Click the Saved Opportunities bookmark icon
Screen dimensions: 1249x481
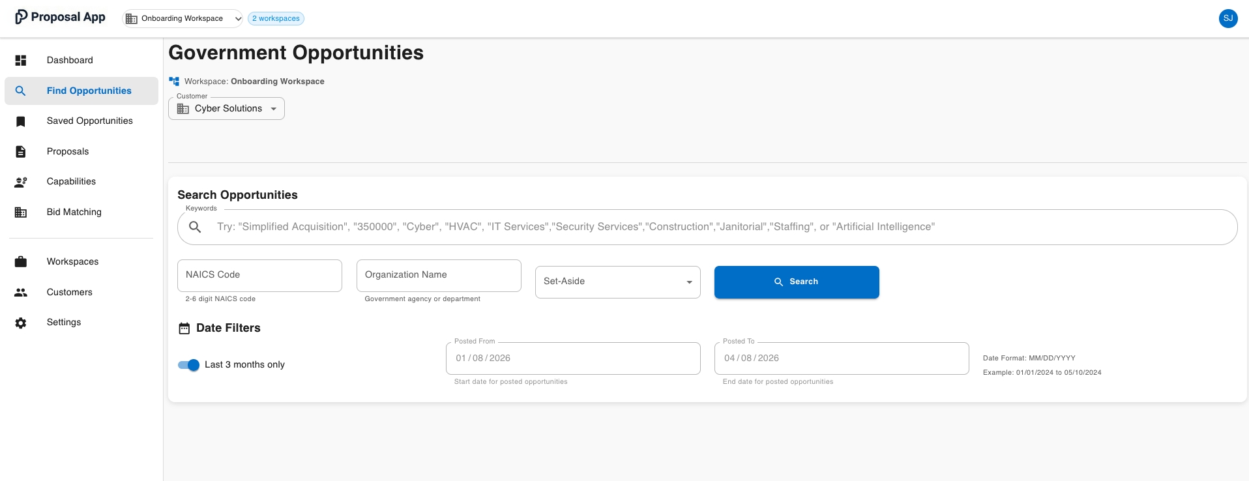(21, 121)
